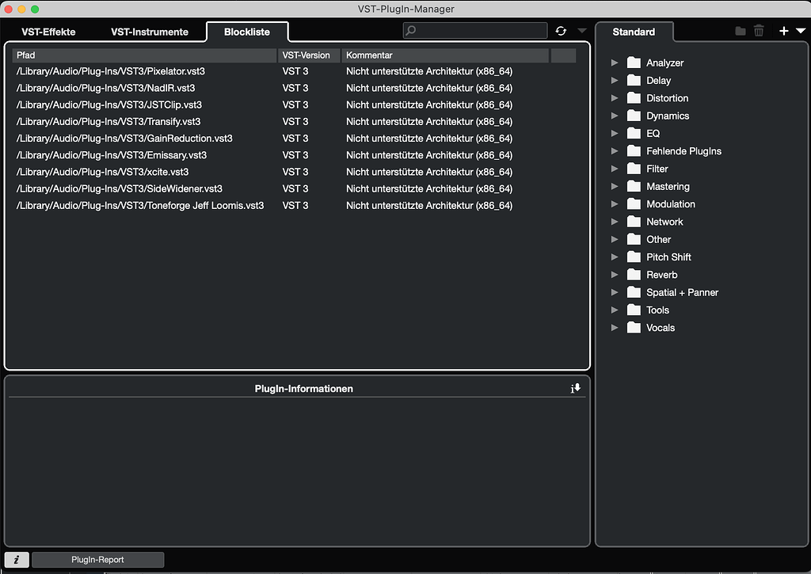Click the folder icon beside Analyzer

[x=634, y=62]
